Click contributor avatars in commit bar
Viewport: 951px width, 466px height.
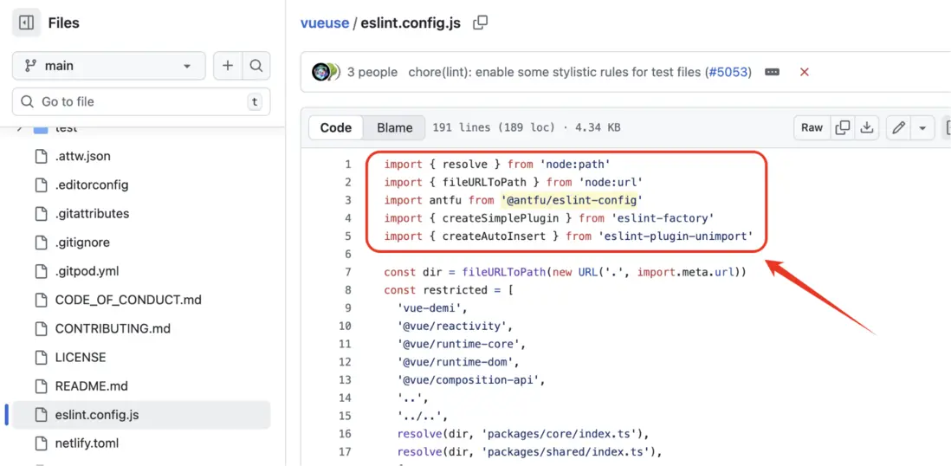[326, 72]
